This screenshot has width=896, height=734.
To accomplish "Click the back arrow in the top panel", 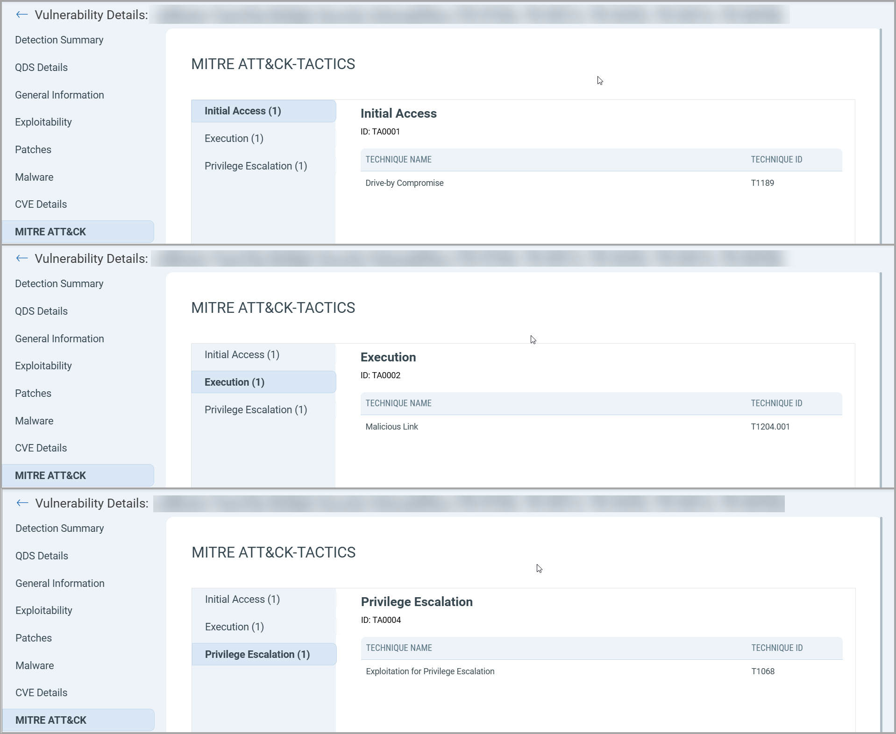I will tap(21, 14).
